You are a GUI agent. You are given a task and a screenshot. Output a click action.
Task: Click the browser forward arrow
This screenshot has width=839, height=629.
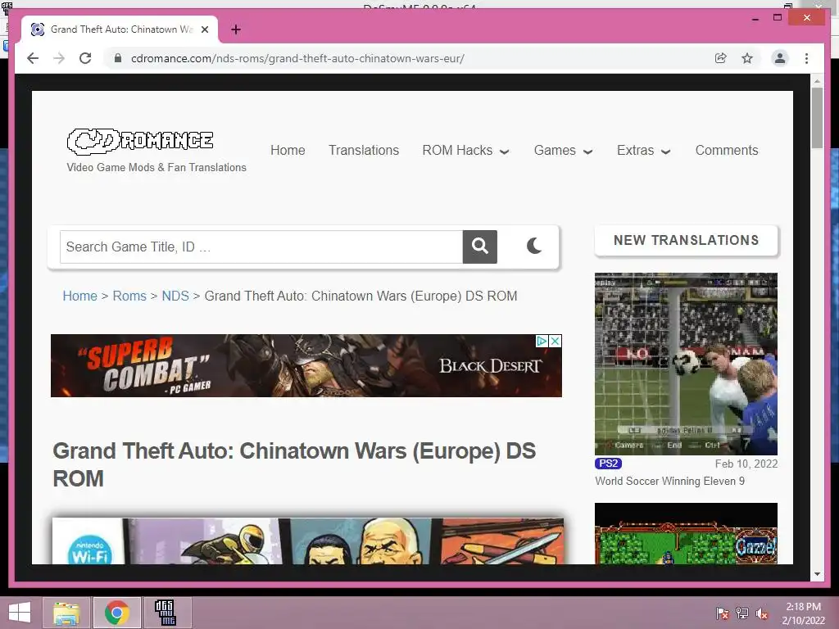tap(59, 58)
